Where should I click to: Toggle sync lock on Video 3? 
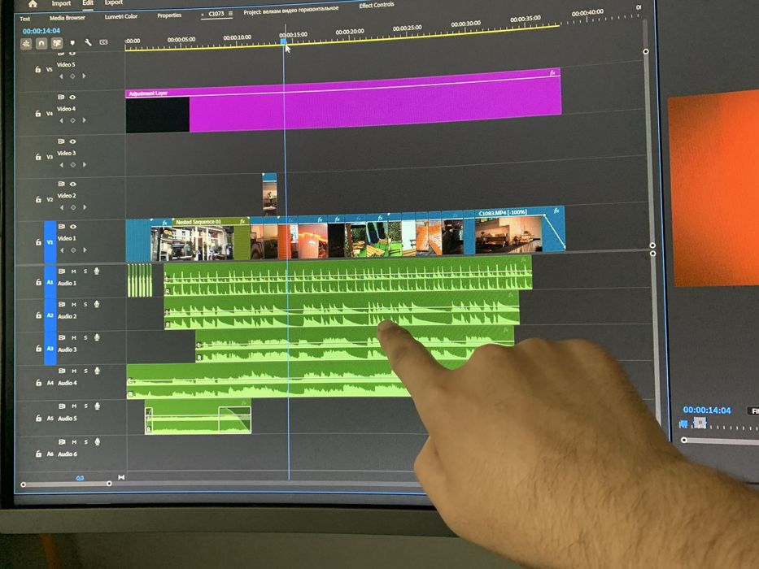point(61,141)
